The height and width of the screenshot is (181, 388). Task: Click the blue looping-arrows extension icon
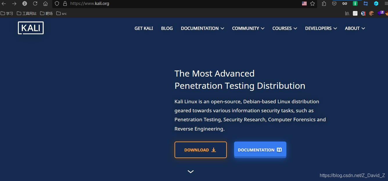[366, 3]
